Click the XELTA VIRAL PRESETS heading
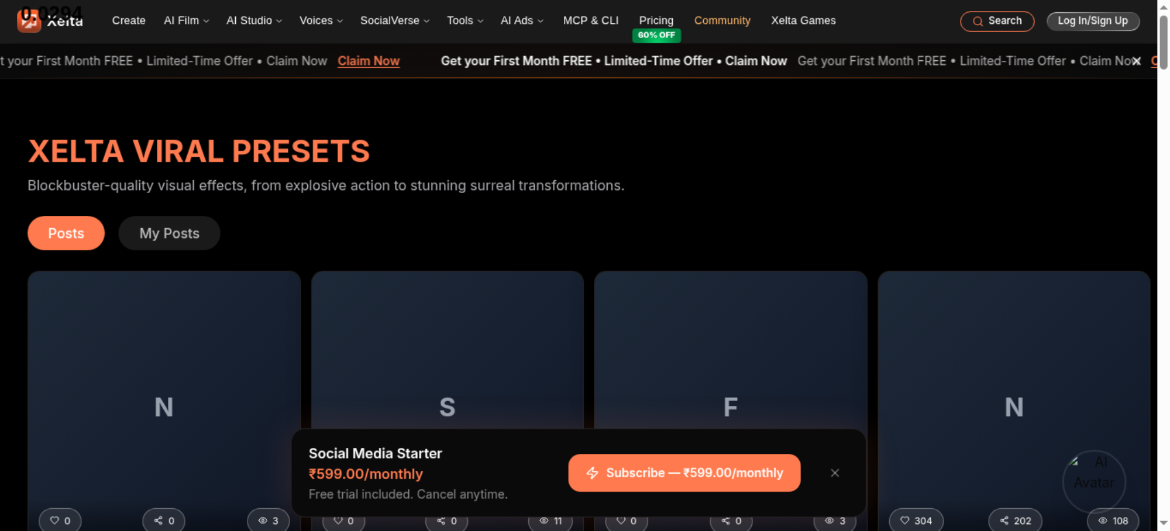 coord(199,151)
